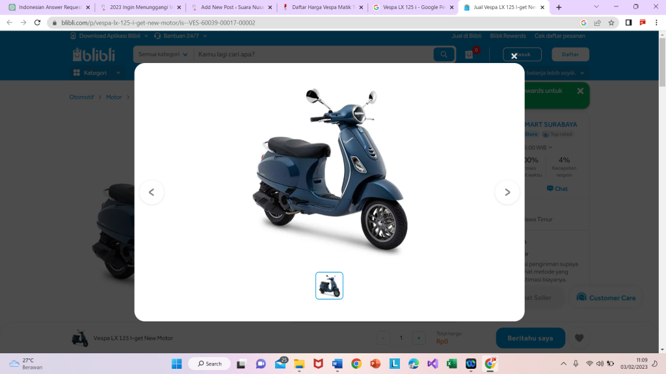Image resolution: width=666 pixels, height=374 pixels.
Task: Click the Google icon in the address bar
Action: pos(583,23)
